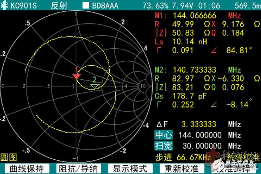Select red marker 1 triangle on Smith chart
This screenshot has width=261, height=174.
(x=76, y=76)
